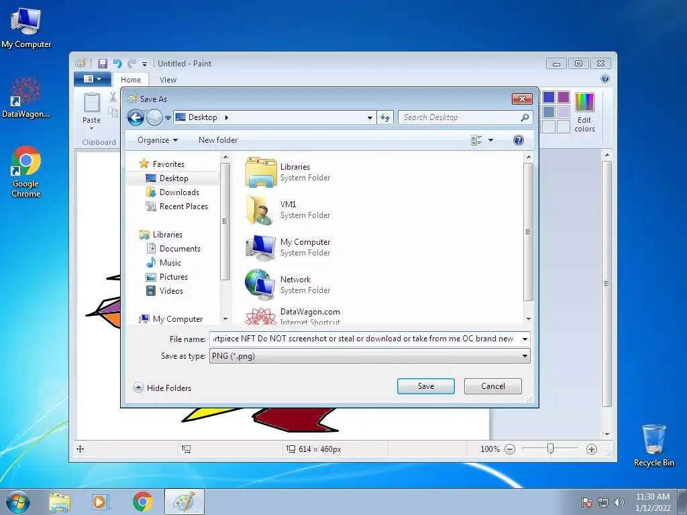Collapse with Hide Folders toggle
Screen dimensions: 687x515
tap(162, 388)
